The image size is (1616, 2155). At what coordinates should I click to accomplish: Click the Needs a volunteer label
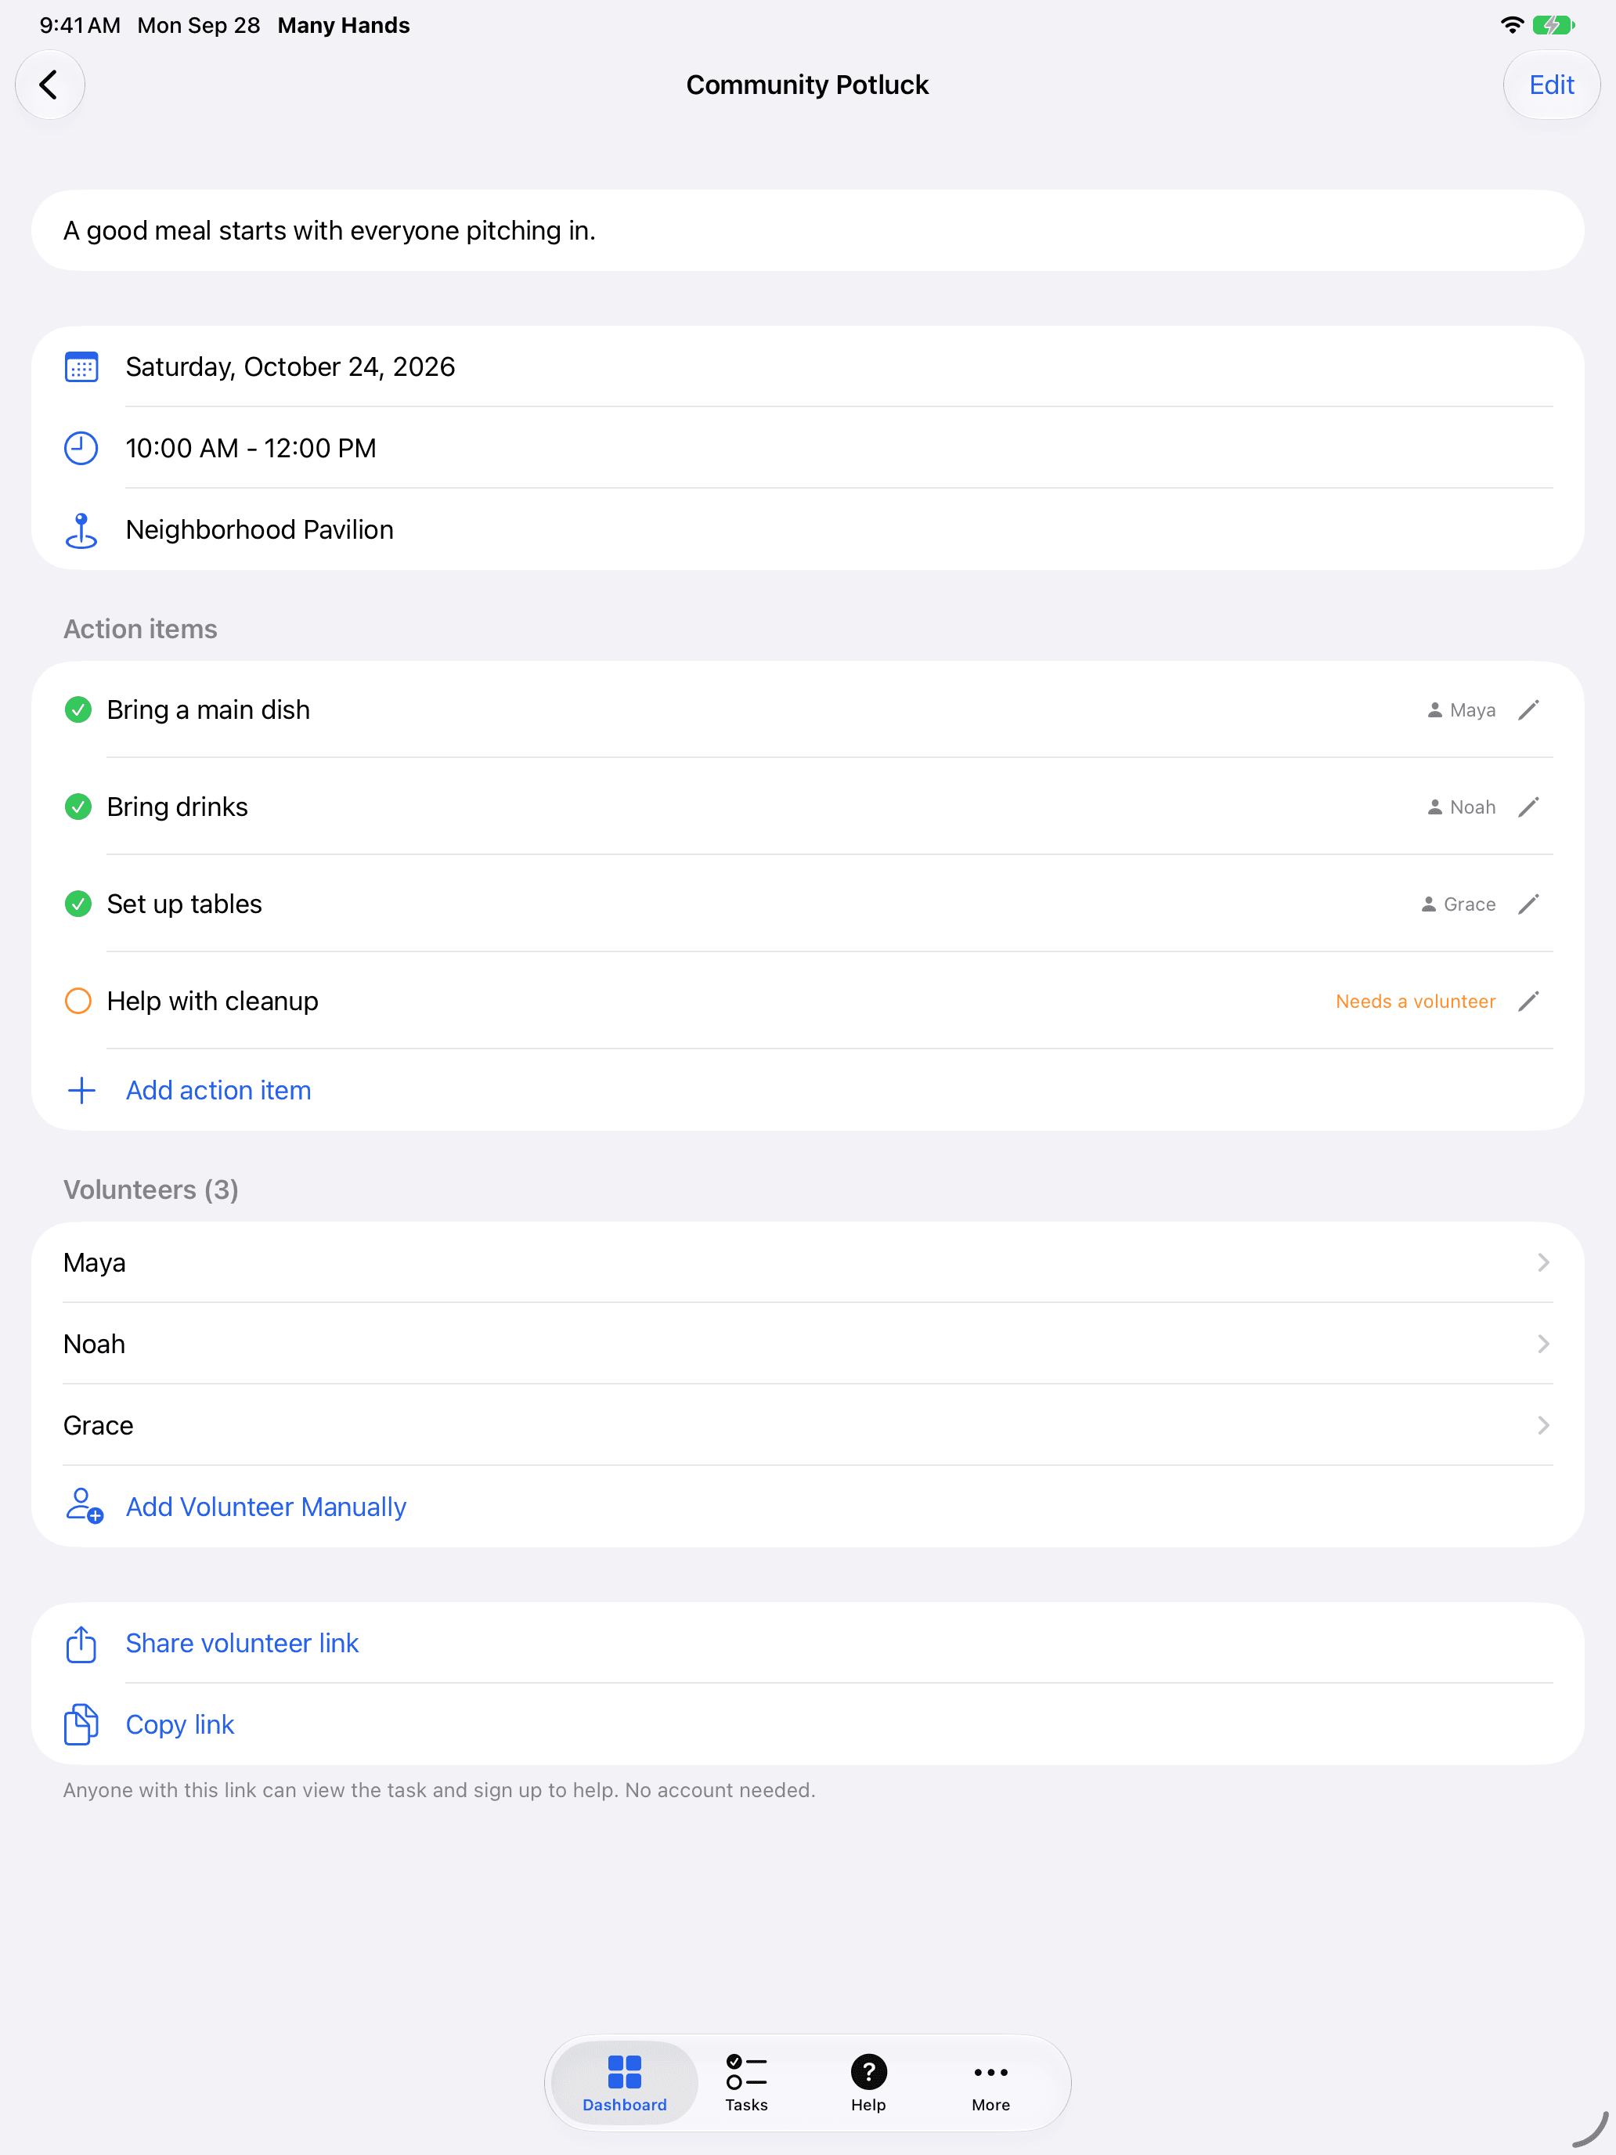[x=1416, y=1002]
